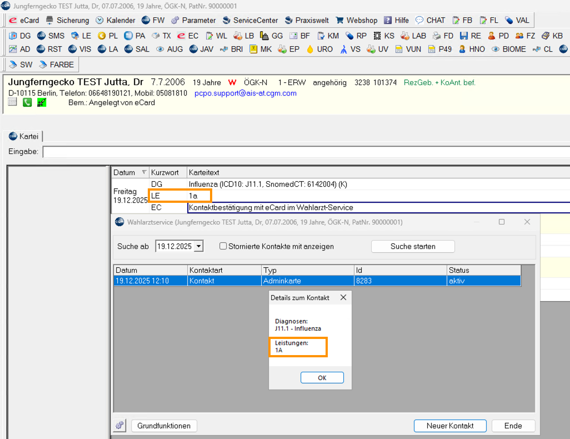
Task: Click the patient email address link
Action: pyautogui.click(x=246, y=93)
